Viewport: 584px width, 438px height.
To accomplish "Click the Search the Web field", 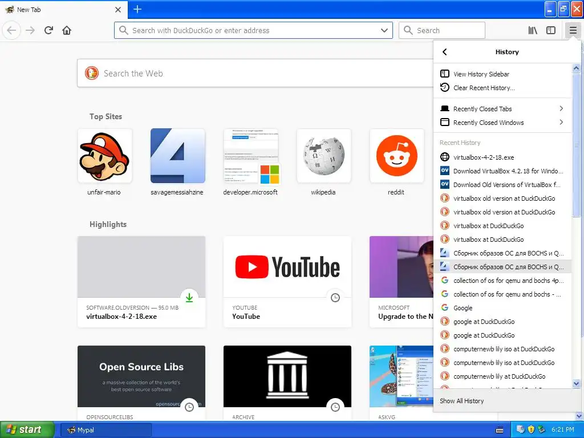I will 255,74.
